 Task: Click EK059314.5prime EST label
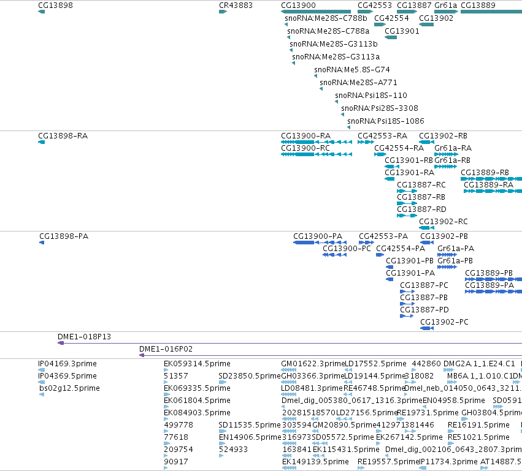click(197, 364)
